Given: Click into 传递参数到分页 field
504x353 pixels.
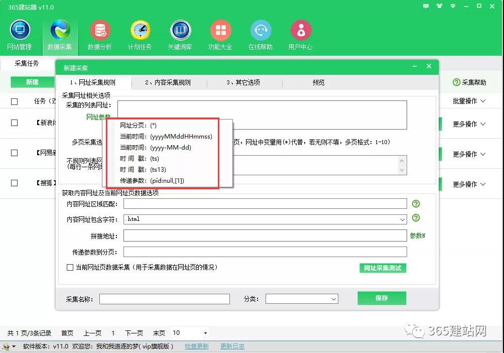Looking at the screenshot, I should click(x=265, y=252).
